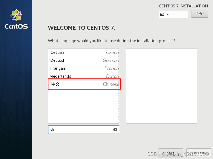Click the empty locale list panel
213x159 pixels.
[x=161, y=86]
